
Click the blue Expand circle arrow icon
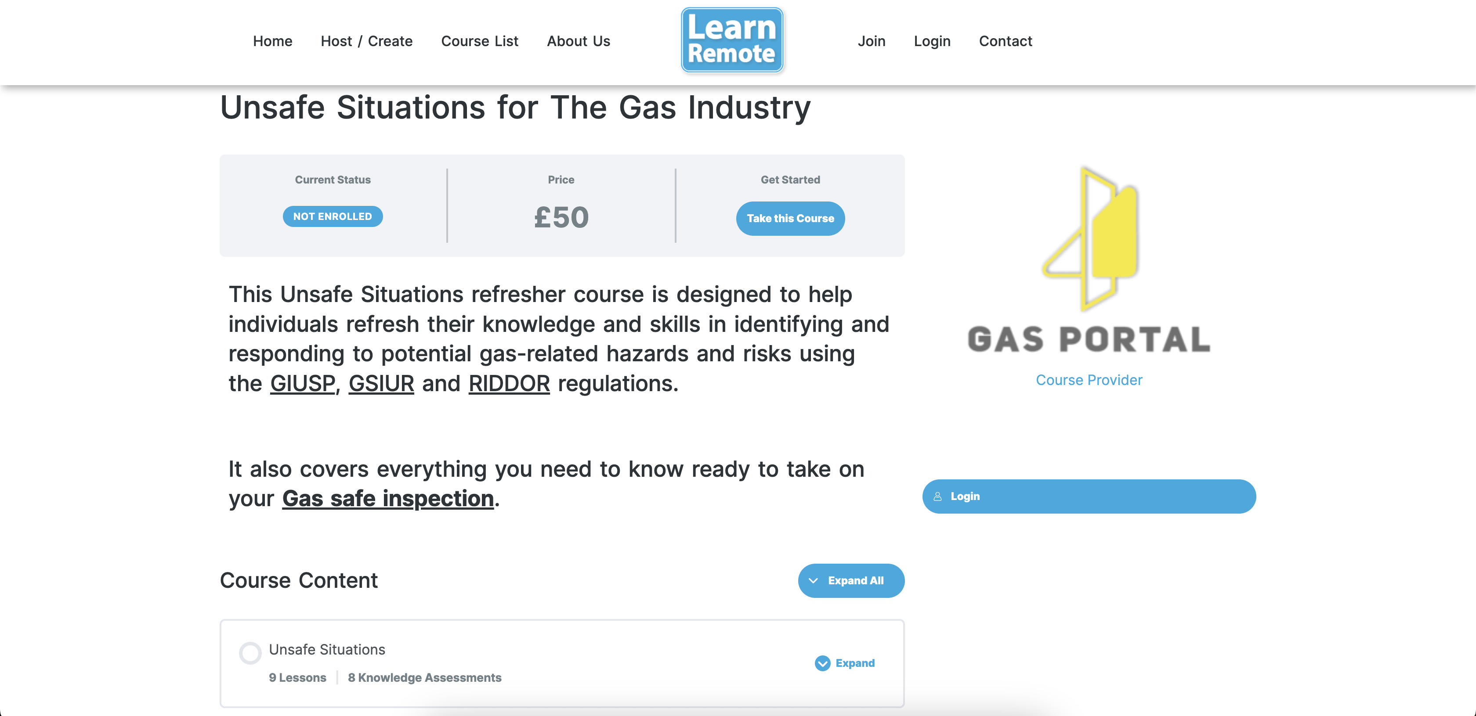pyautogui.click(x=822, y=663)
